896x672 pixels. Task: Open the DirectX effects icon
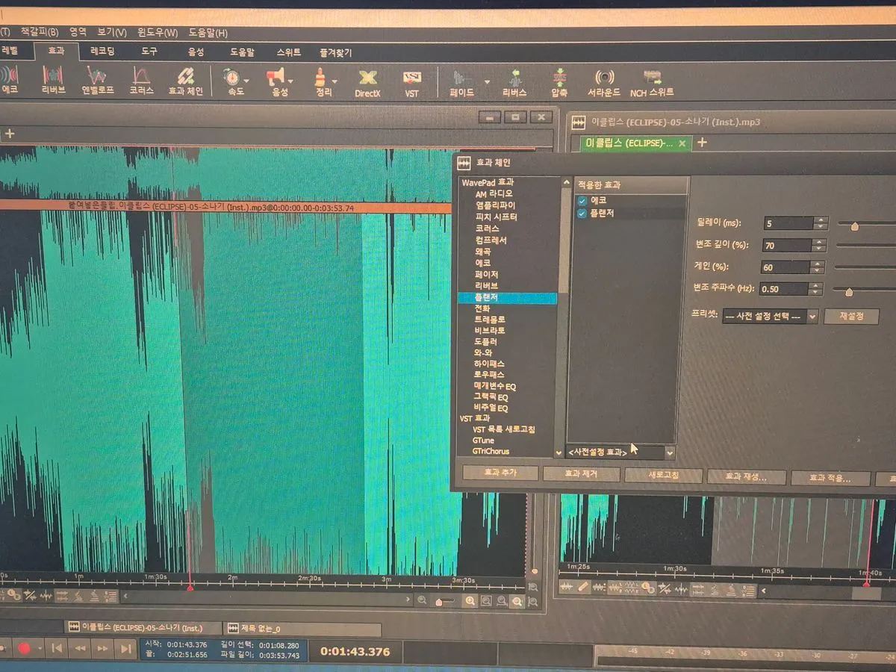tap(367, 82)
